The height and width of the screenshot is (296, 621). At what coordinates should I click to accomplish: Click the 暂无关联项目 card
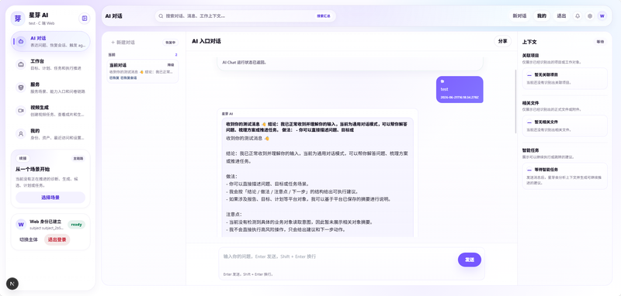(564, 78)
